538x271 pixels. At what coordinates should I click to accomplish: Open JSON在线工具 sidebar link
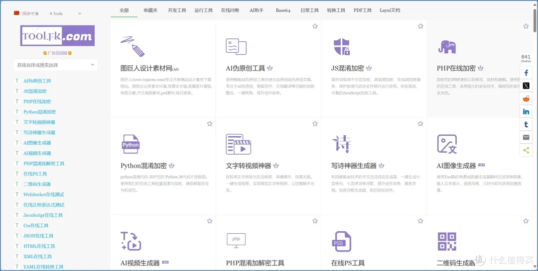38,236
